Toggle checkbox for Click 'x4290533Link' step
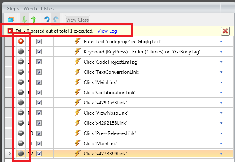The width and height of the screenshot is (235, 162). point(39,102)
